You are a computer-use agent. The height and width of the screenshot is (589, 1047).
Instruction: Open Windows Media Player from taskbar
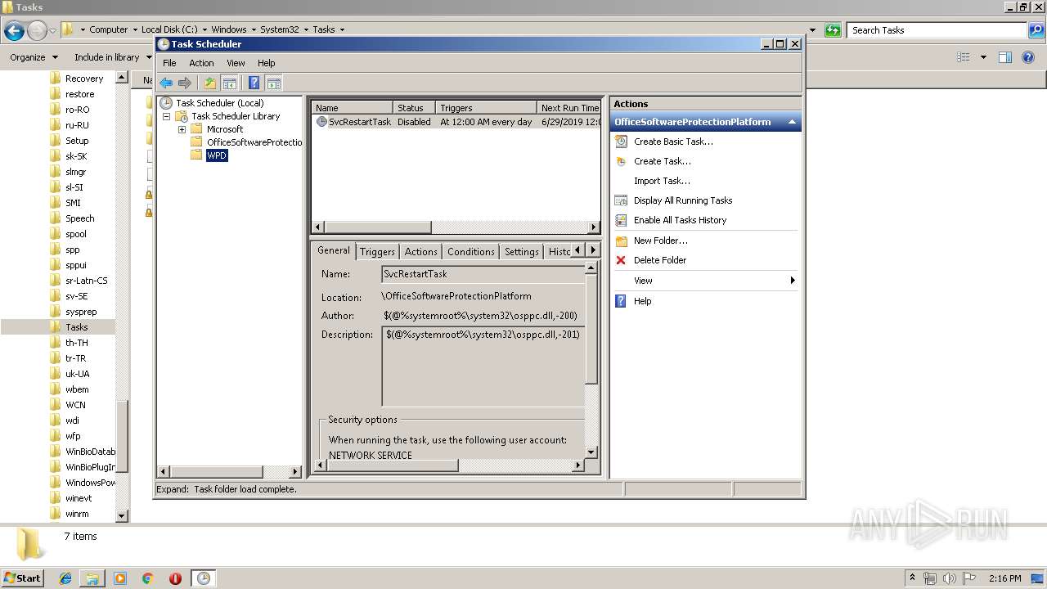click(x=120, y=578)
